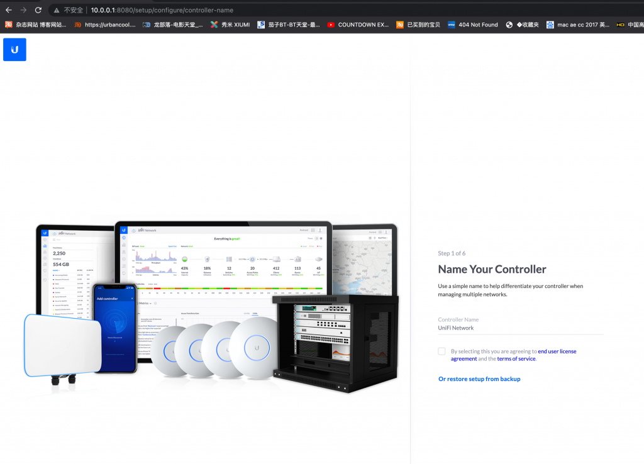This screenshot has width=644, height=464.
Task: Reload the page with the refresh icon
Action: (38, 10)
